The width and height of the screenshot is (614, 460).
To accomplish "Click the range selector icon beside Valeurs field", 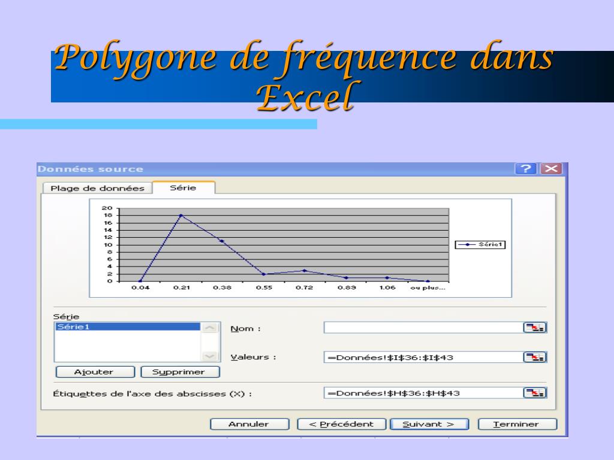I will tap(535, 357).
